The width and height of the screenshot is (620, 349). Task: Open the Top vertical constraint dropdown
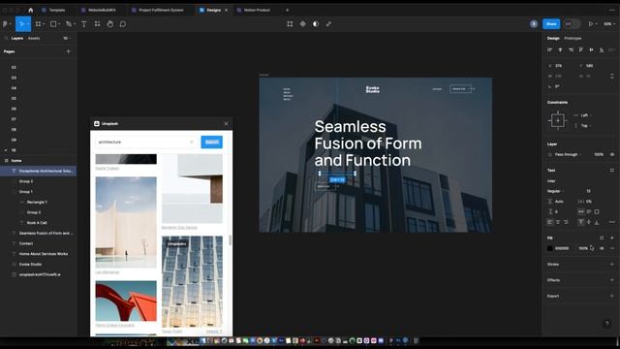click(x=583, y=125)
